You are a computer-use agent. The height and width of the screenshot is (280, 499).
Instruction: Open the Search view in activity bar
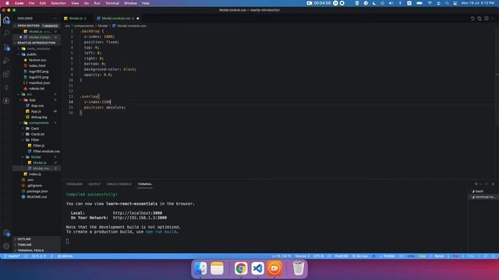point(6,33)
